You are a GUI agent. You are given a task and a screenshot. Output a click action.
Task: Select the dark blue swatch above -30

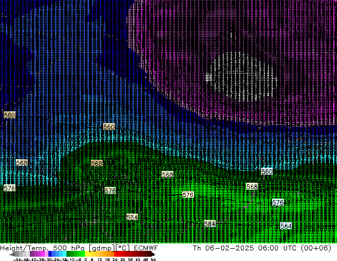(x=50, y=254)
